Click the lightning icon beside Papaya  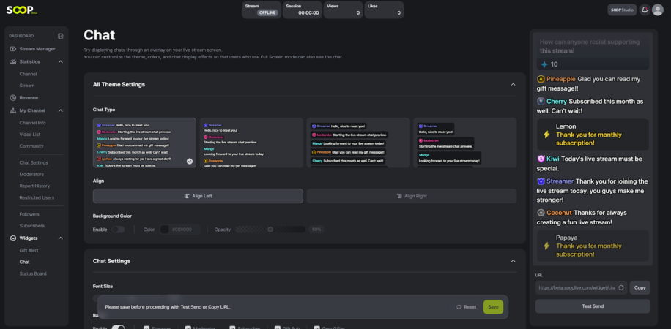(546, 246)
